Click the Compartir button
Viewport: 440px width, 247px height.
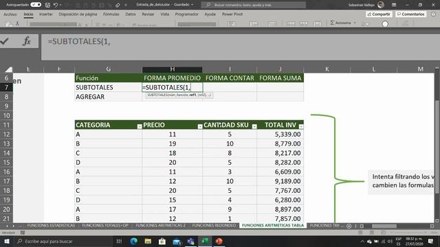click(379, 14)
